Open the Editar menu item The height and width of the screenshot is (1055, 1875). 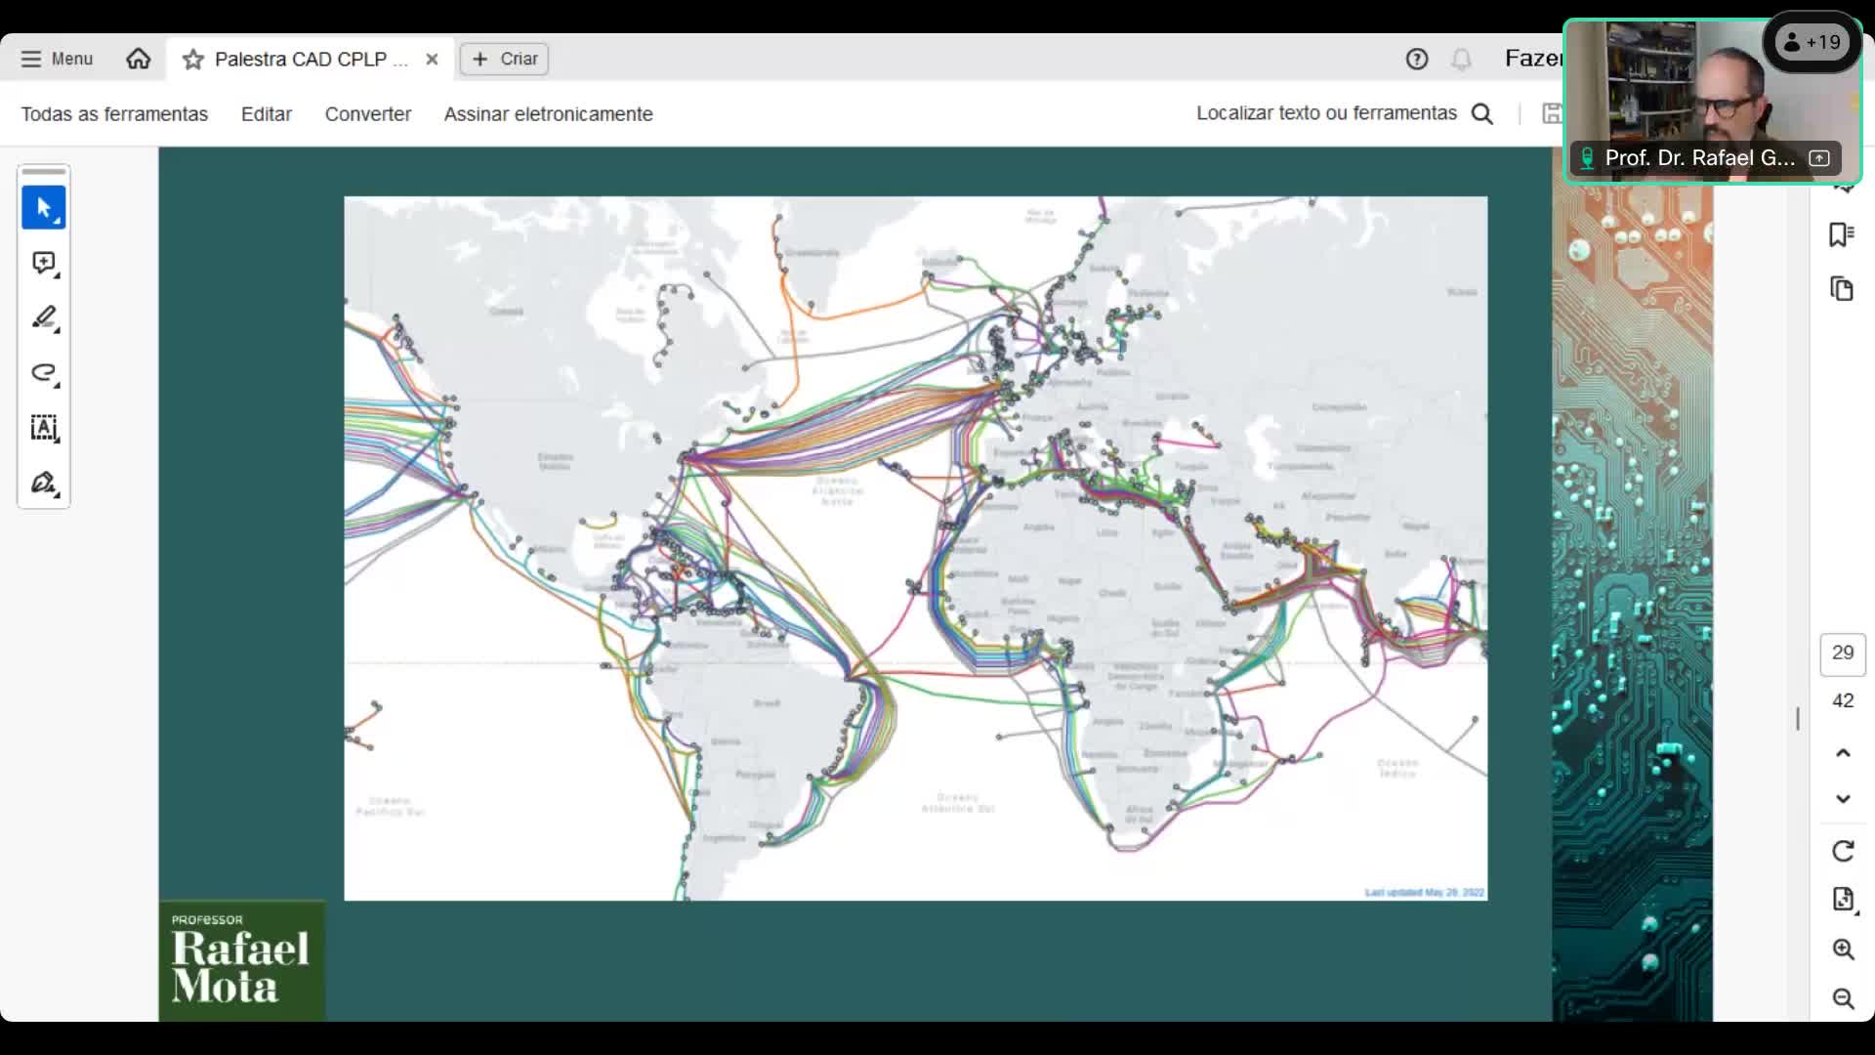click(266, 114)
